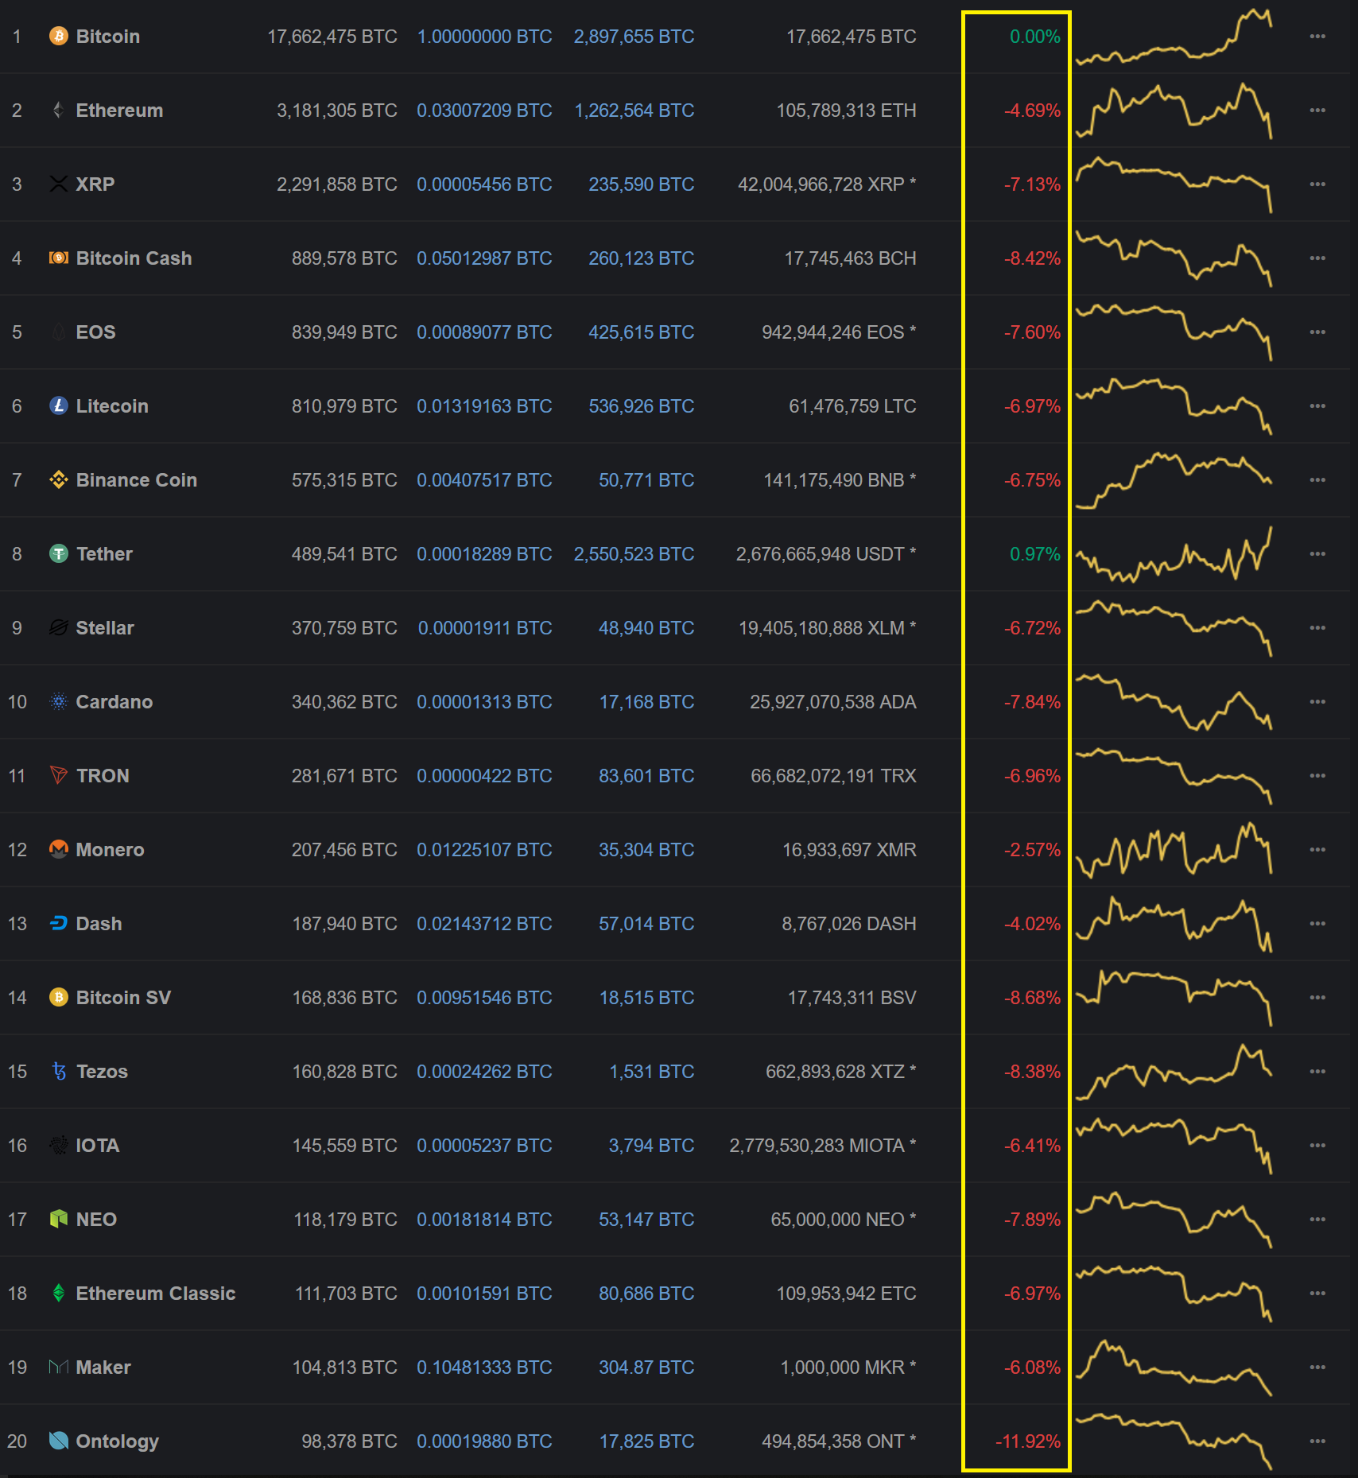Click the Tezos logo icon

[59, 1072]
